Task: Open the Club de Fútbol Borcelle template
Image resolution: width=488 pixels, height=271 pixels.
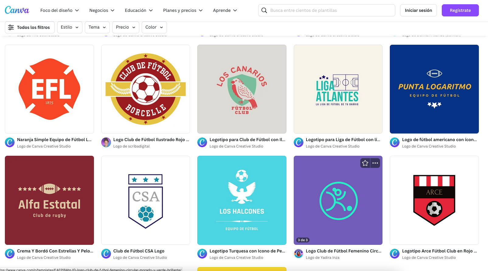Action: pyautogui.click(x=146, y=89)
